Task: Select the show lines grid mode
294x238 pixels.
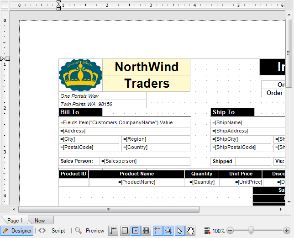Action: point(146,231)
